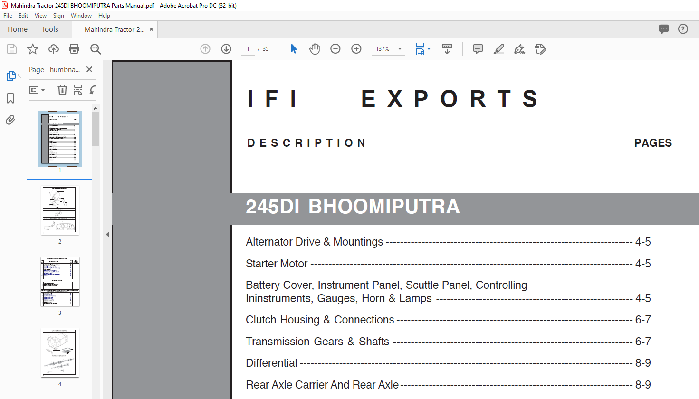Print the document using printer icon

point(74,49)
